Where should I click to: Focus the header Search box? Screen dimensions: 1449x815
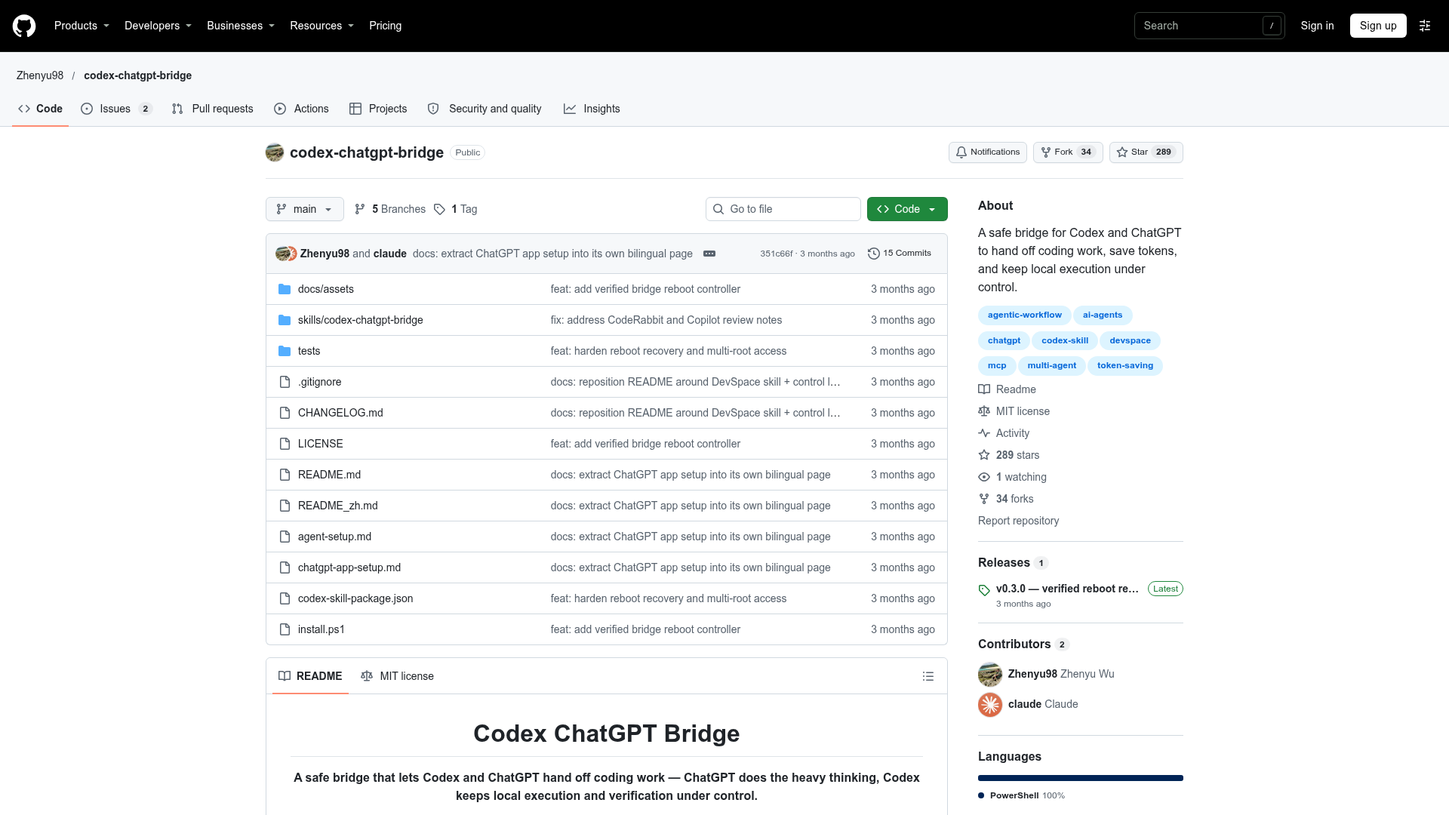(x=1209, y=26)
